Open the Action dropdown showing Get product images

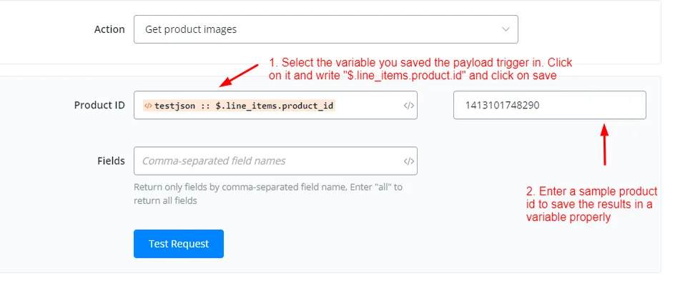tap(325, 29)
